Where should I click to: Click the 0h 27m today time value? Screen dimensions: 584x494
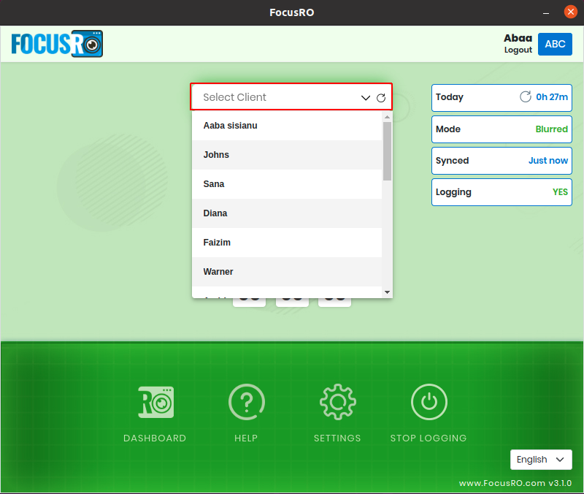click(552, 97)
